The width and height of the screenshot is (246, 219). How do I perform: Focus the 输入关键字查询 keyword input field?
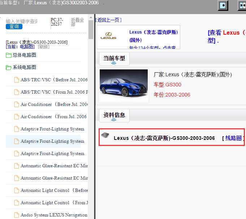[x=22, y=21]
